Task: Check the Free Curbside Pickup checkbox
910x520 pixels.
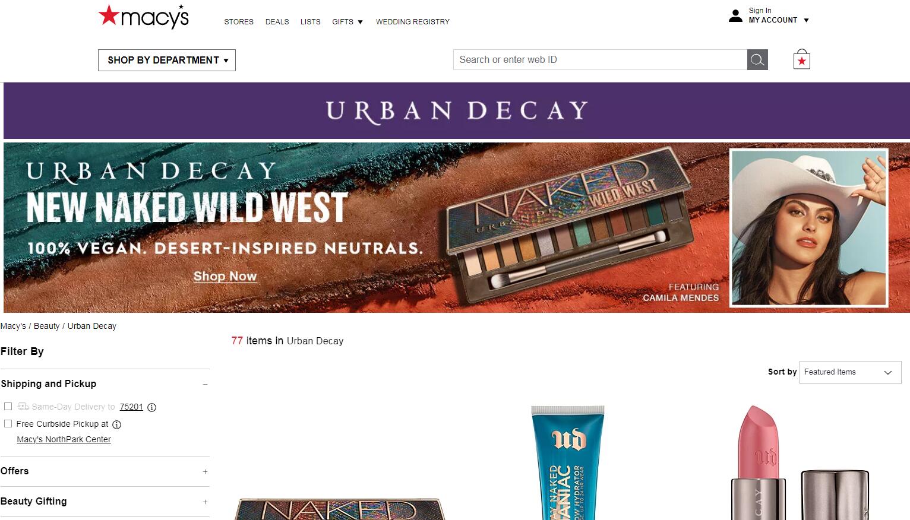Action: point(8,424)
